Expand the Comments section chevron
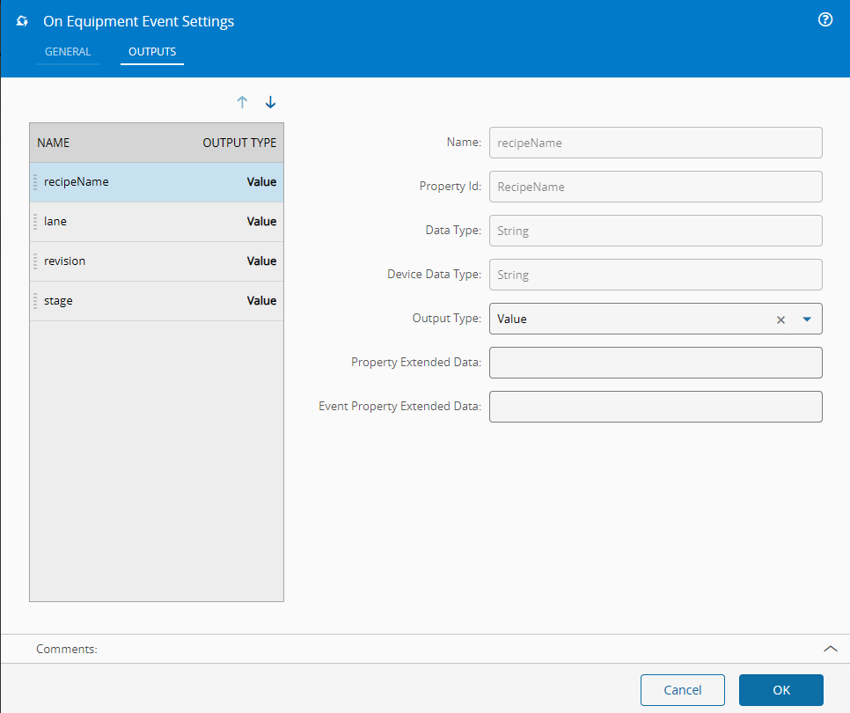850x713 pixels. coord(830,649)
